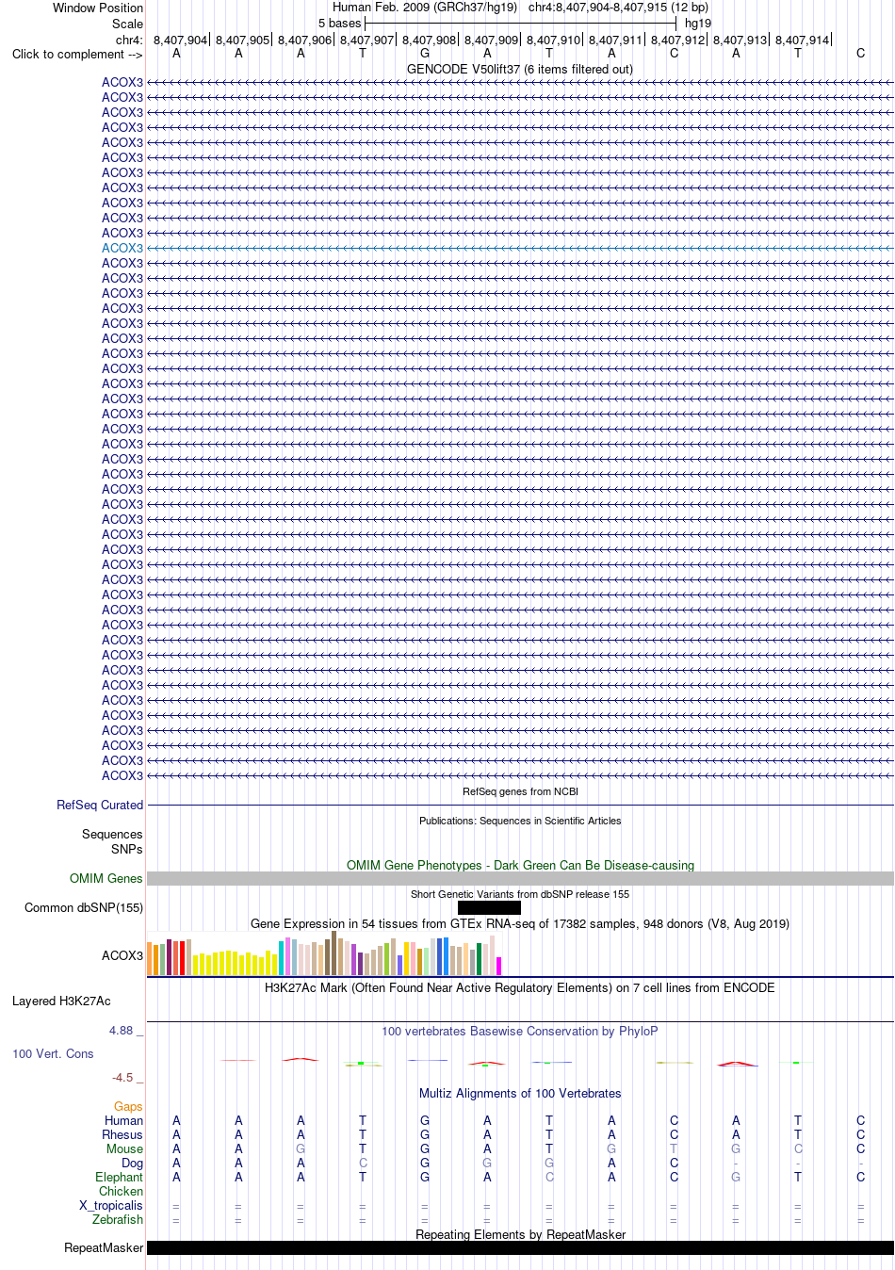Click the Chicken alignment row label
The width and height of the screenshot is (895, 1270).
point(121,1191)
